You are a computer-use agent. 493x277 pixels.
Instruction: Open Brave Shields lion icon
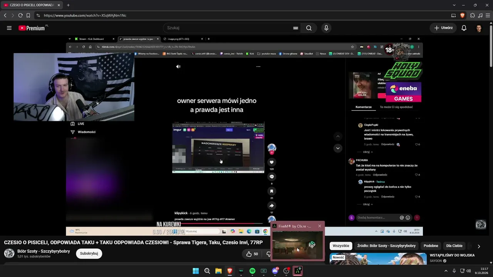click(x=463, y=15)
